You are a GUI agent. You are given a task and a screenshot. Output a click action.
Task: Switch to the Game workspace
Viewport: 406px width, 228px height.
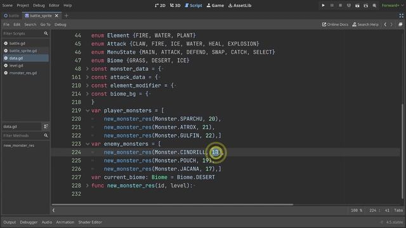(x=215, y=6)
